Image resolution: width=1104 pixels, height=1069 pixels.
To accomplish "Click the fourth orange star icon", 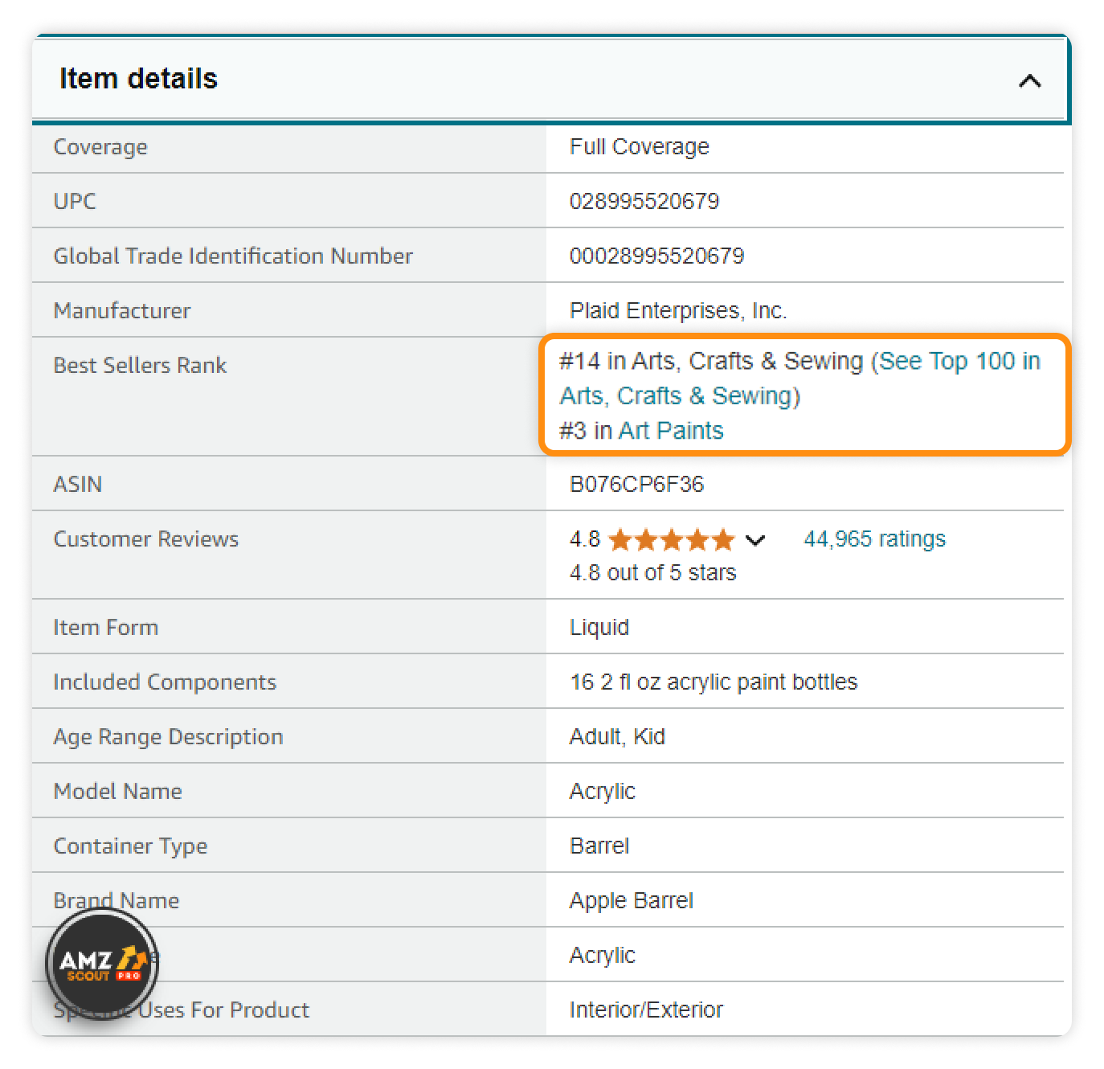I will pos(698,539).
